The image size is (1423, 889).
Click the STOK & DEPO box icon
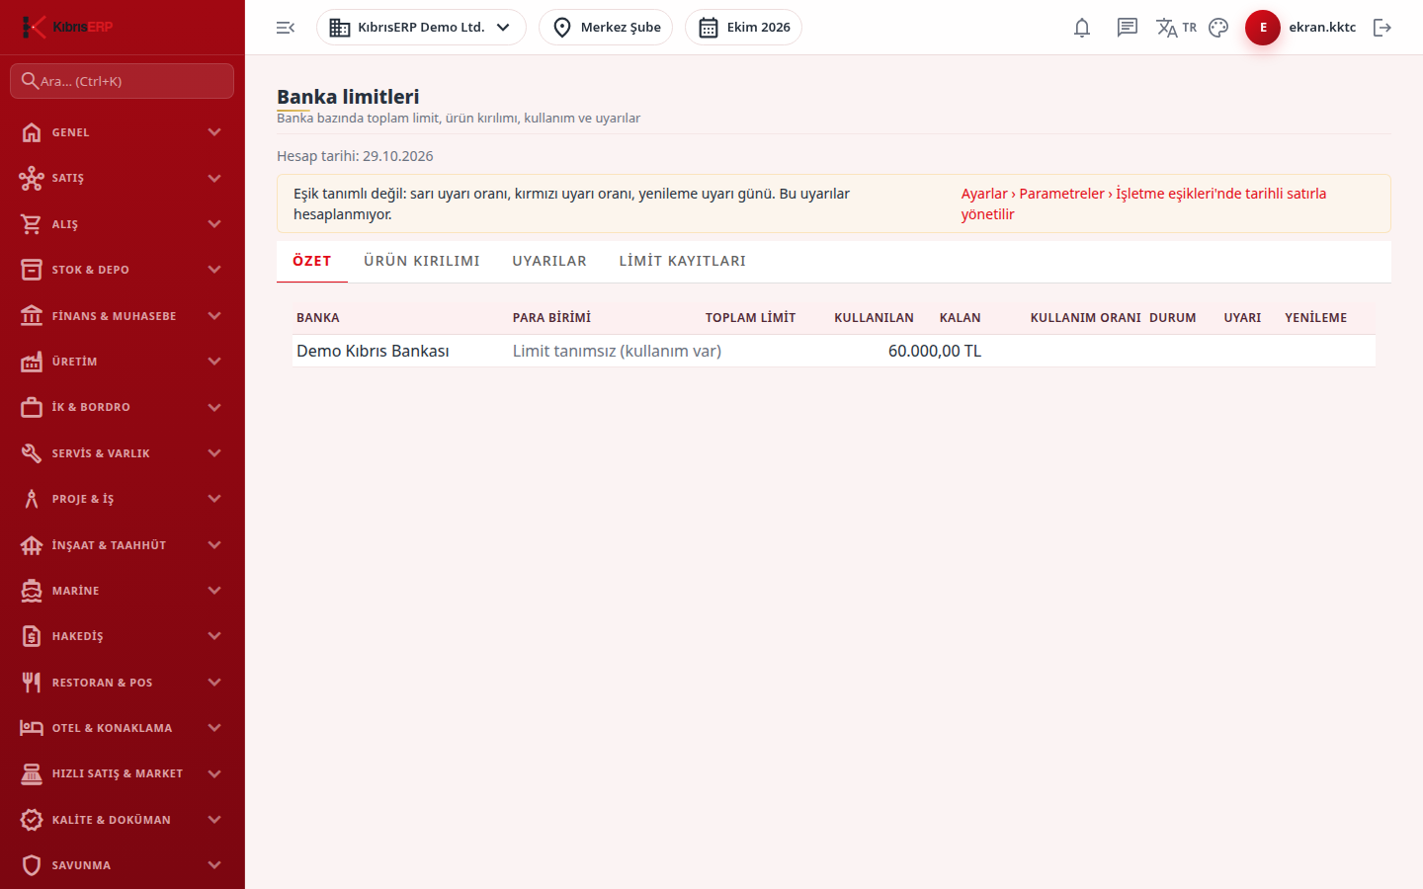click(32, 270)
